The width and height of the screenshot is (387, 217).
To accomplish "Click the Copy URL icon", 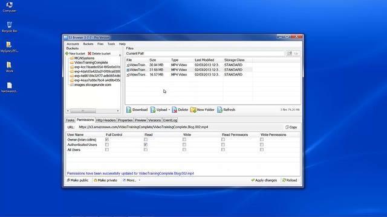I will pos(287,127).
